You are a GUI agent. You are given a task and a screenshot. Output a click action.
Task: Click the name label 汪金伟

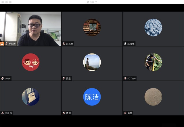8,113
